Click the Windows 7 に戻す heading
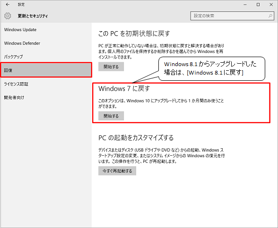This screenshot has height=228, width=278. [124, 89]
